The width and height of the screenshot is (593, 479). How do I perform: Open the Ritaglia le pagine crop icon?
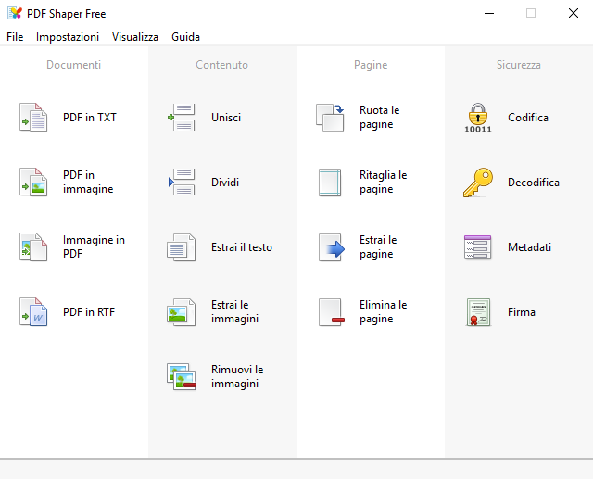(330, 183)
